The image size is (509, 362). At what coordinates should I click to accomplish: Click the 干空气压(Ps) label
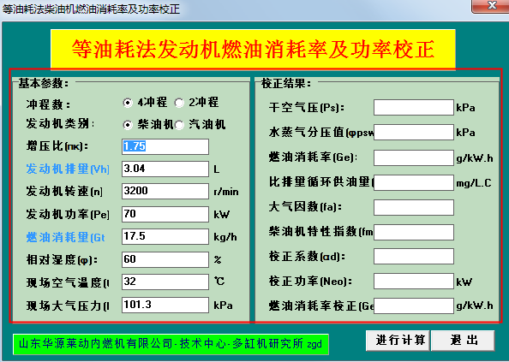coord(307,107)
